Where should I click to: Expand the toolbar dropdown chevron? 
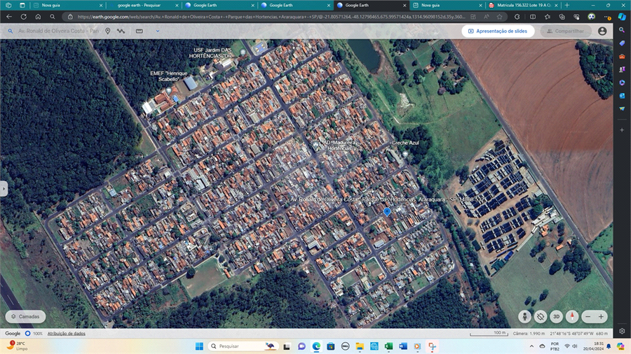pyautogui.click(x=157, y=31)
